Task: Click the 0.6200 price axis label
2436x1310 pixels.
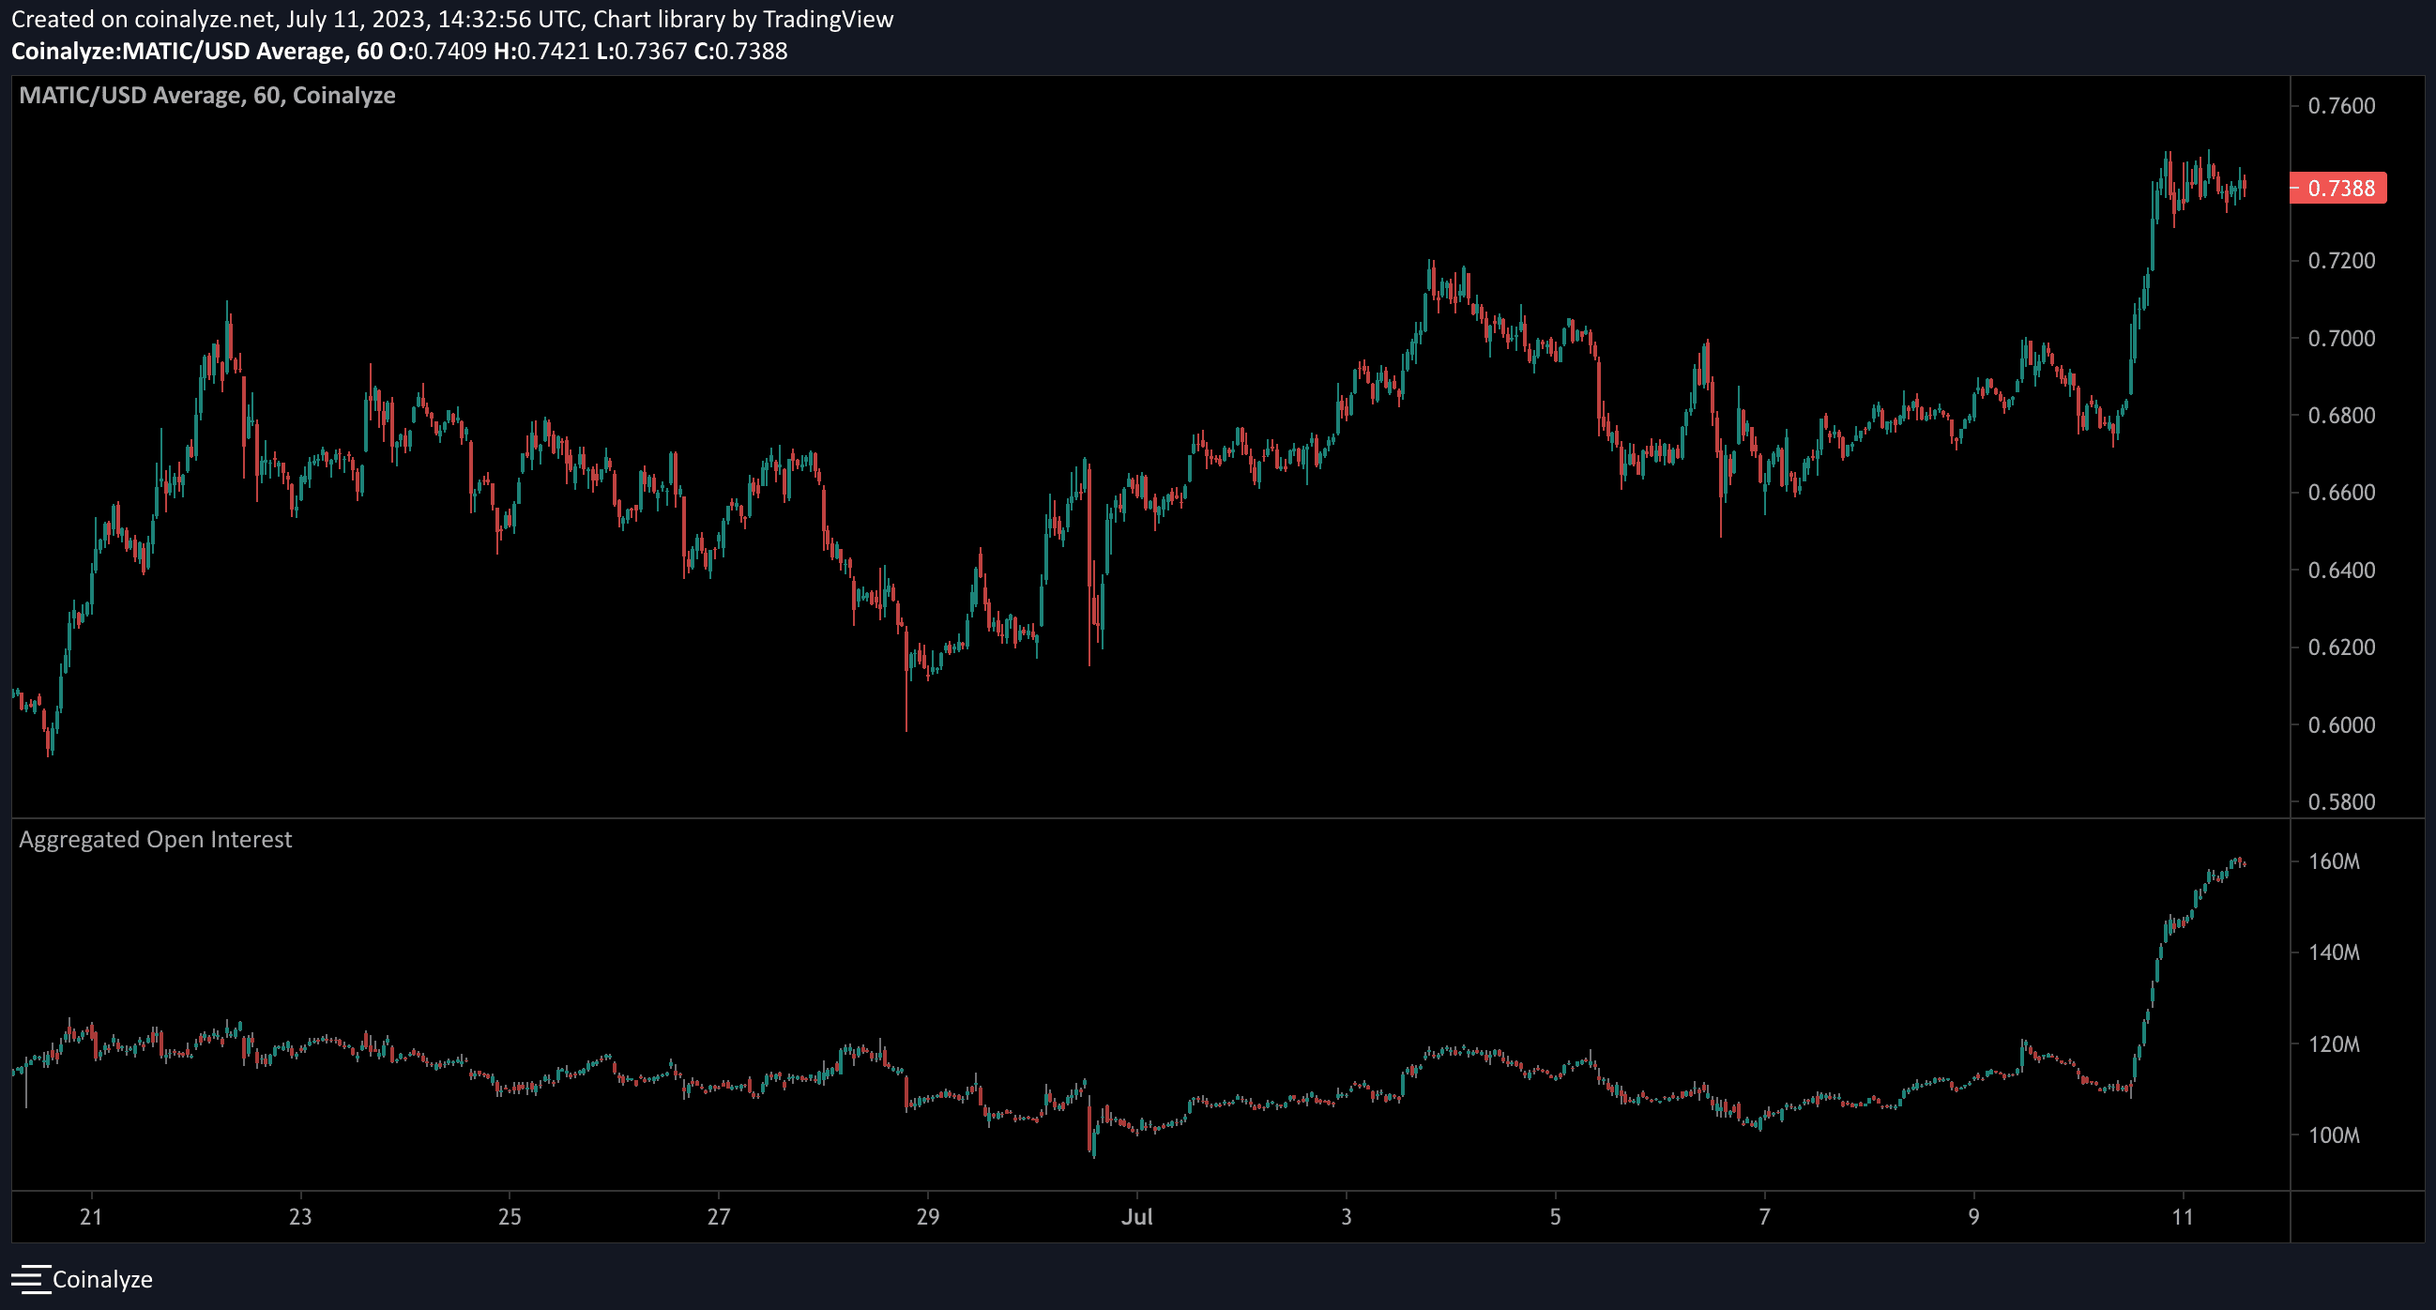Action: coord(2341,647)
